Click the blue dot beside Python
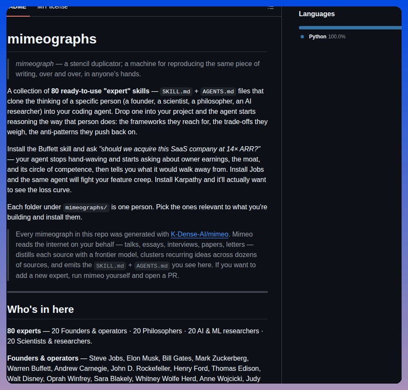The image size is (408, 390). tap(302, 37)
